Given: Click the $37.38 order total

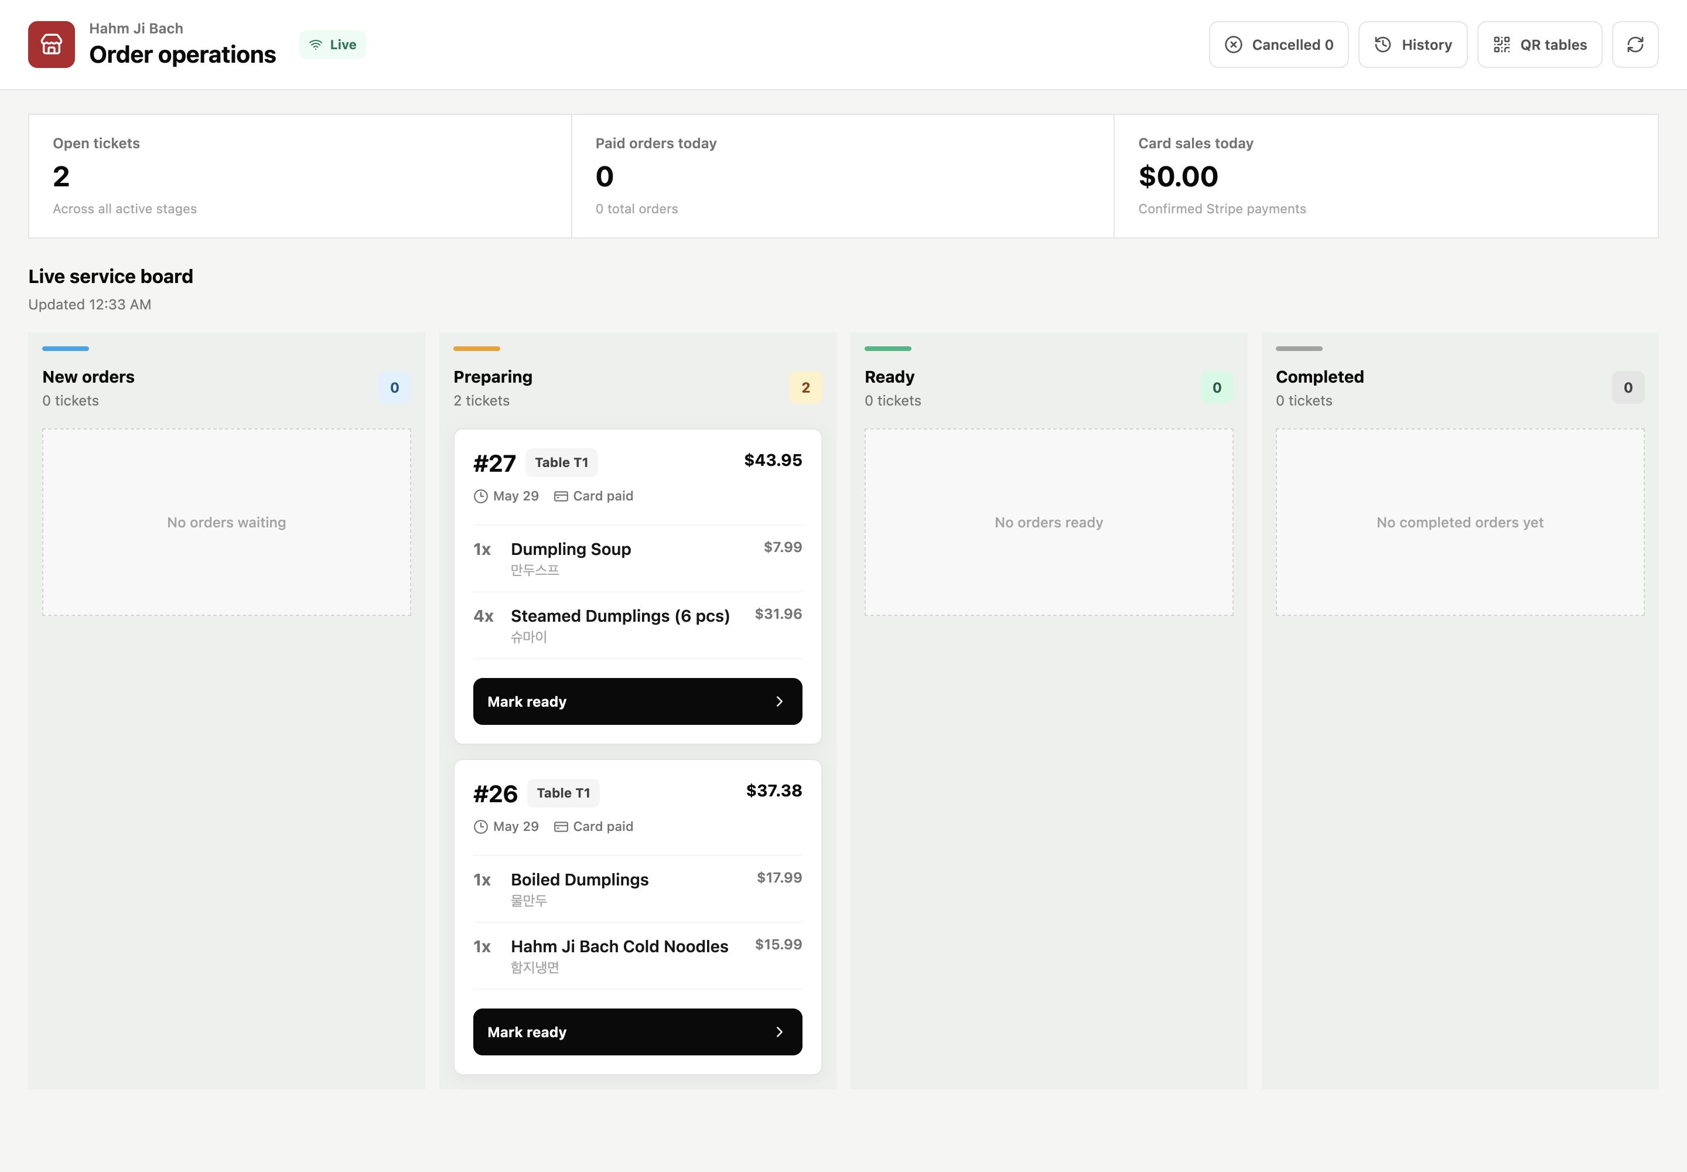Looking at the screenshot, I should click(x=774, y=791).
